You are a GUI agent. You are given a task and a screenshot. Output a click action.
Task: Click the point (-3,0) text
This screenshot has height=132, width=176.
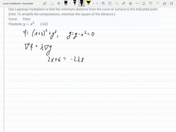pos(44,24)
